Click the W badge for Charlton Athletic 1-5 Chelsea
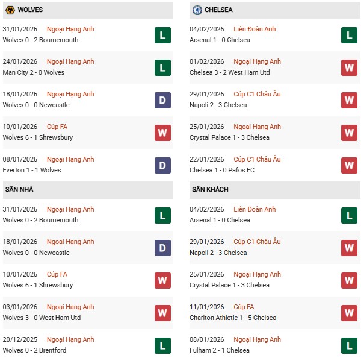This screenshot has height=358, width=361. click(349, 313)
